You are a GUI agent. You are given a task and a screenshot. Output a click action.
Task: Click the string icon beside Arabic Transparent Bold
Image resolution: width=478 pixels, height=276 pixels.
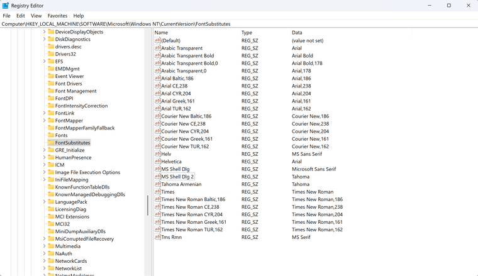tap(158, 55)
